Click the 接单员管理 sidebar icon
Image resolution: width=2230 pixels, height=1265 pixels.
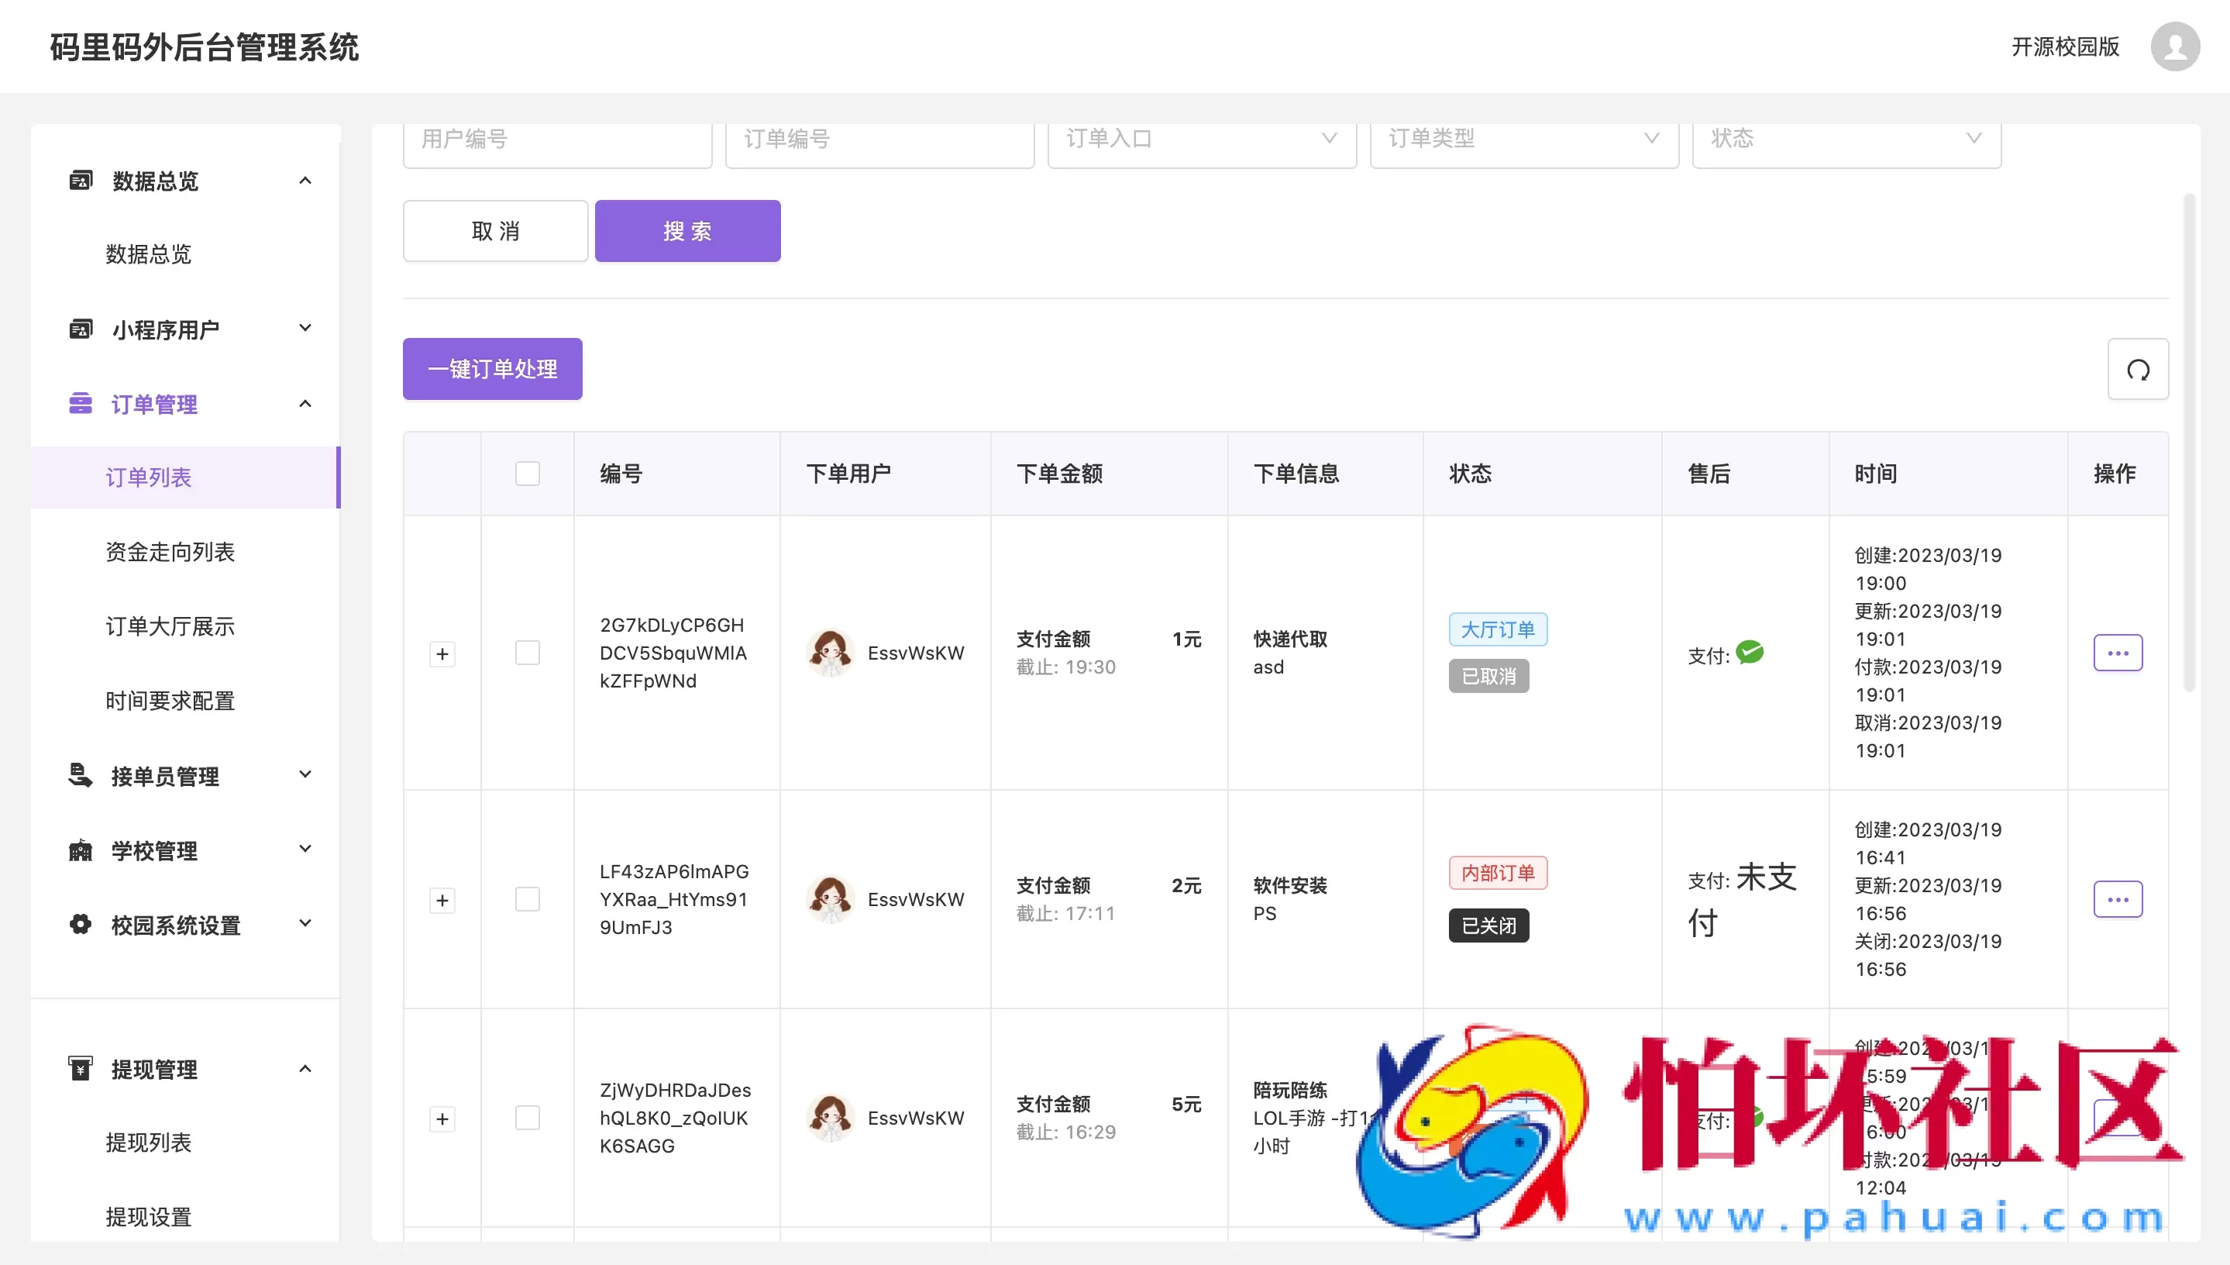point(81,775)
